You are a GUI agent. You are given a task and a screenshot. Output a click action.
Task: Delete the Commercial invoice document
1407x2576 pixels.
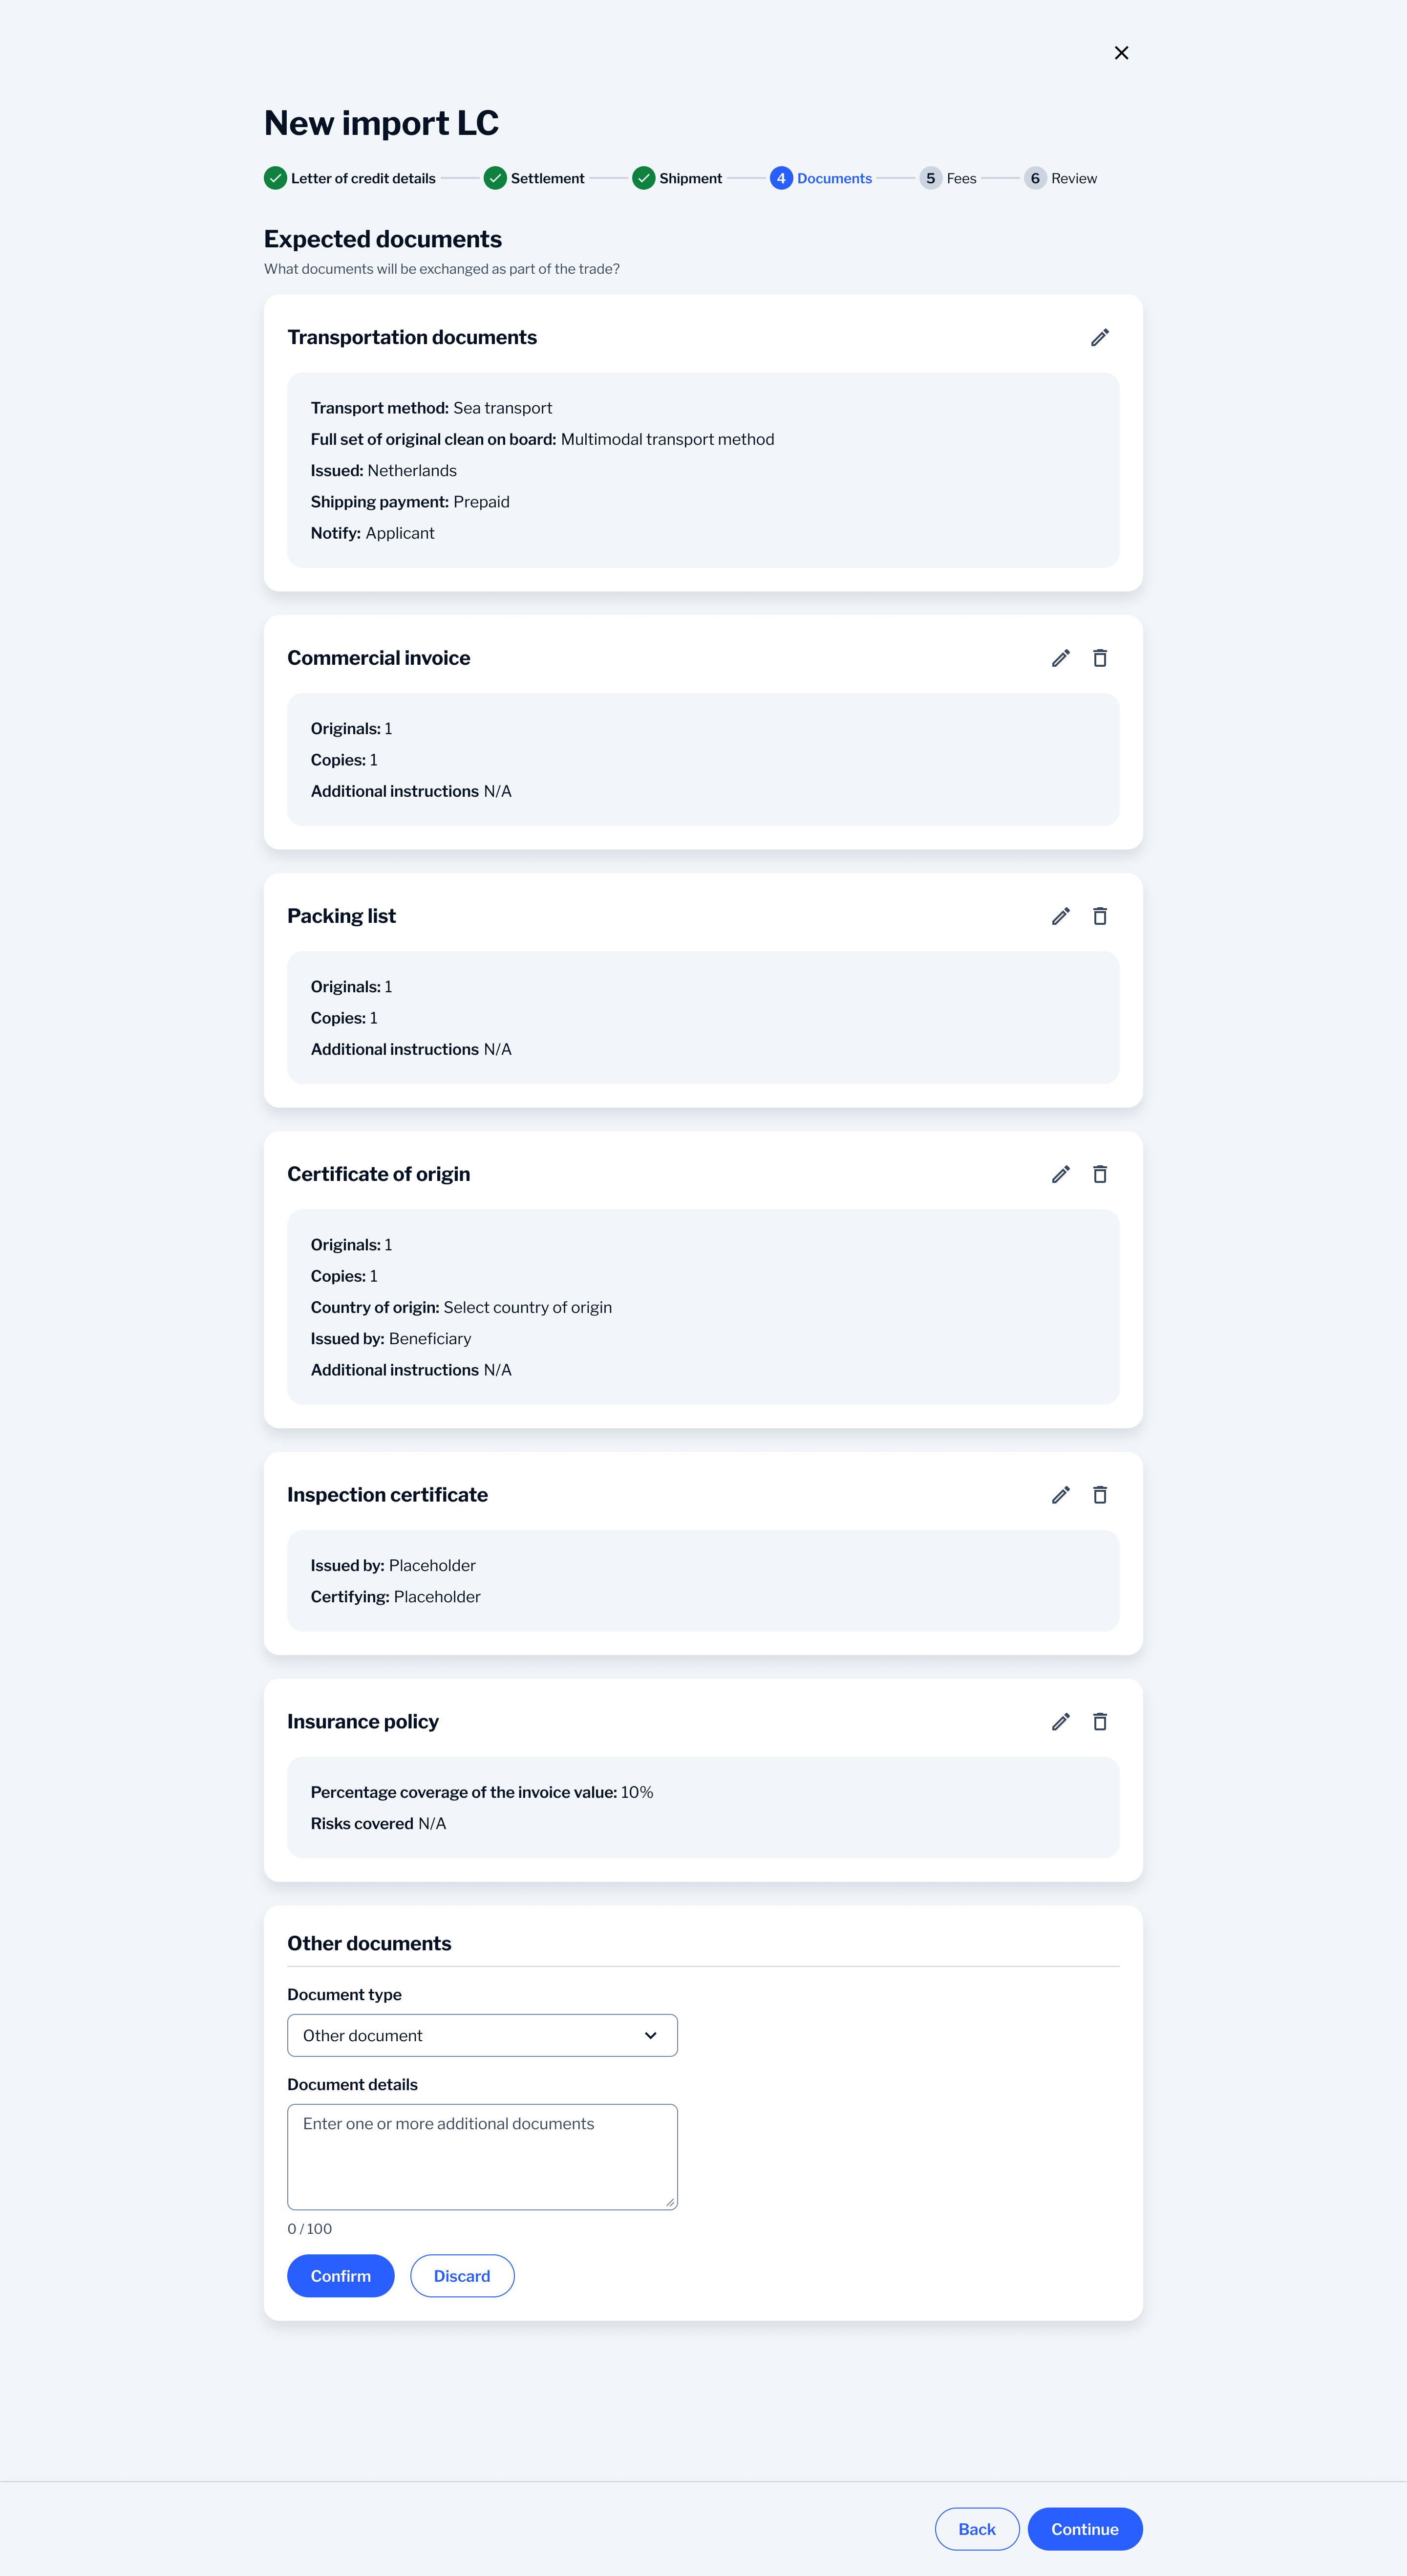[x=1100, y=658]
